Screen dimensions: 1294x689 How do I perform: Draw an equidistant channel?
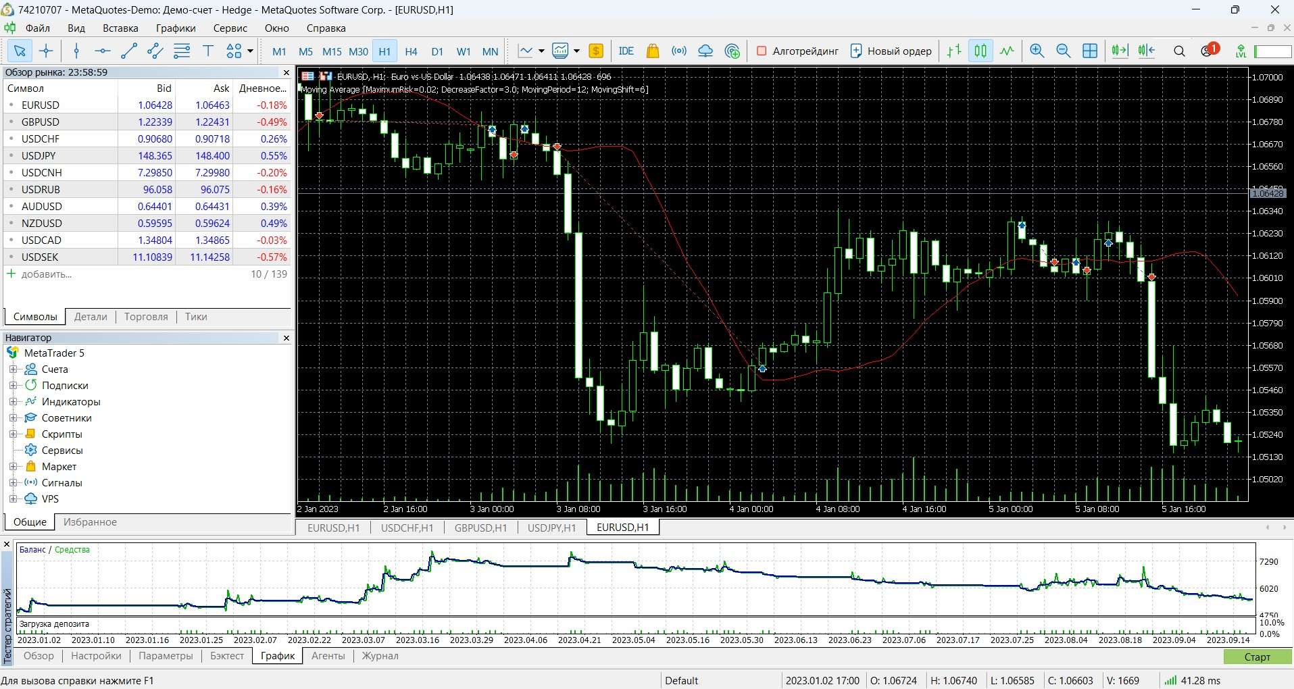(x=155, y=51)
